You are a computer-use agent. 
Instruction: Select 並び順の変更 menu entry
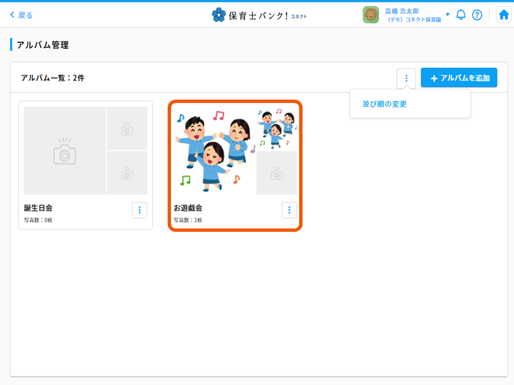[383, 103]
